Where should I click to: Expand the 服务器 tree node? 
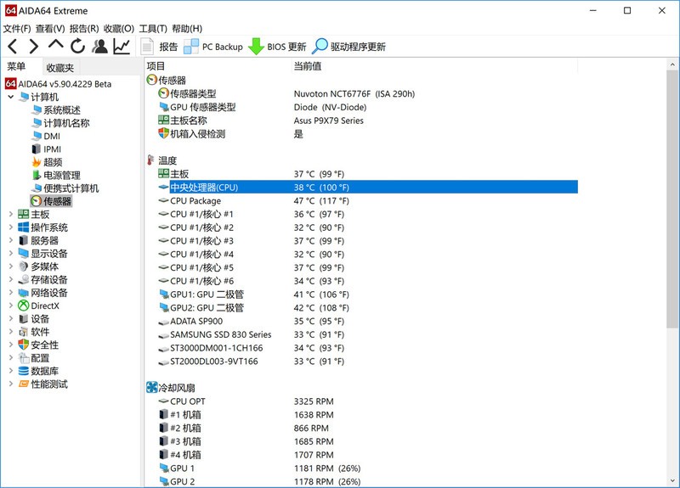click(11, 240)
